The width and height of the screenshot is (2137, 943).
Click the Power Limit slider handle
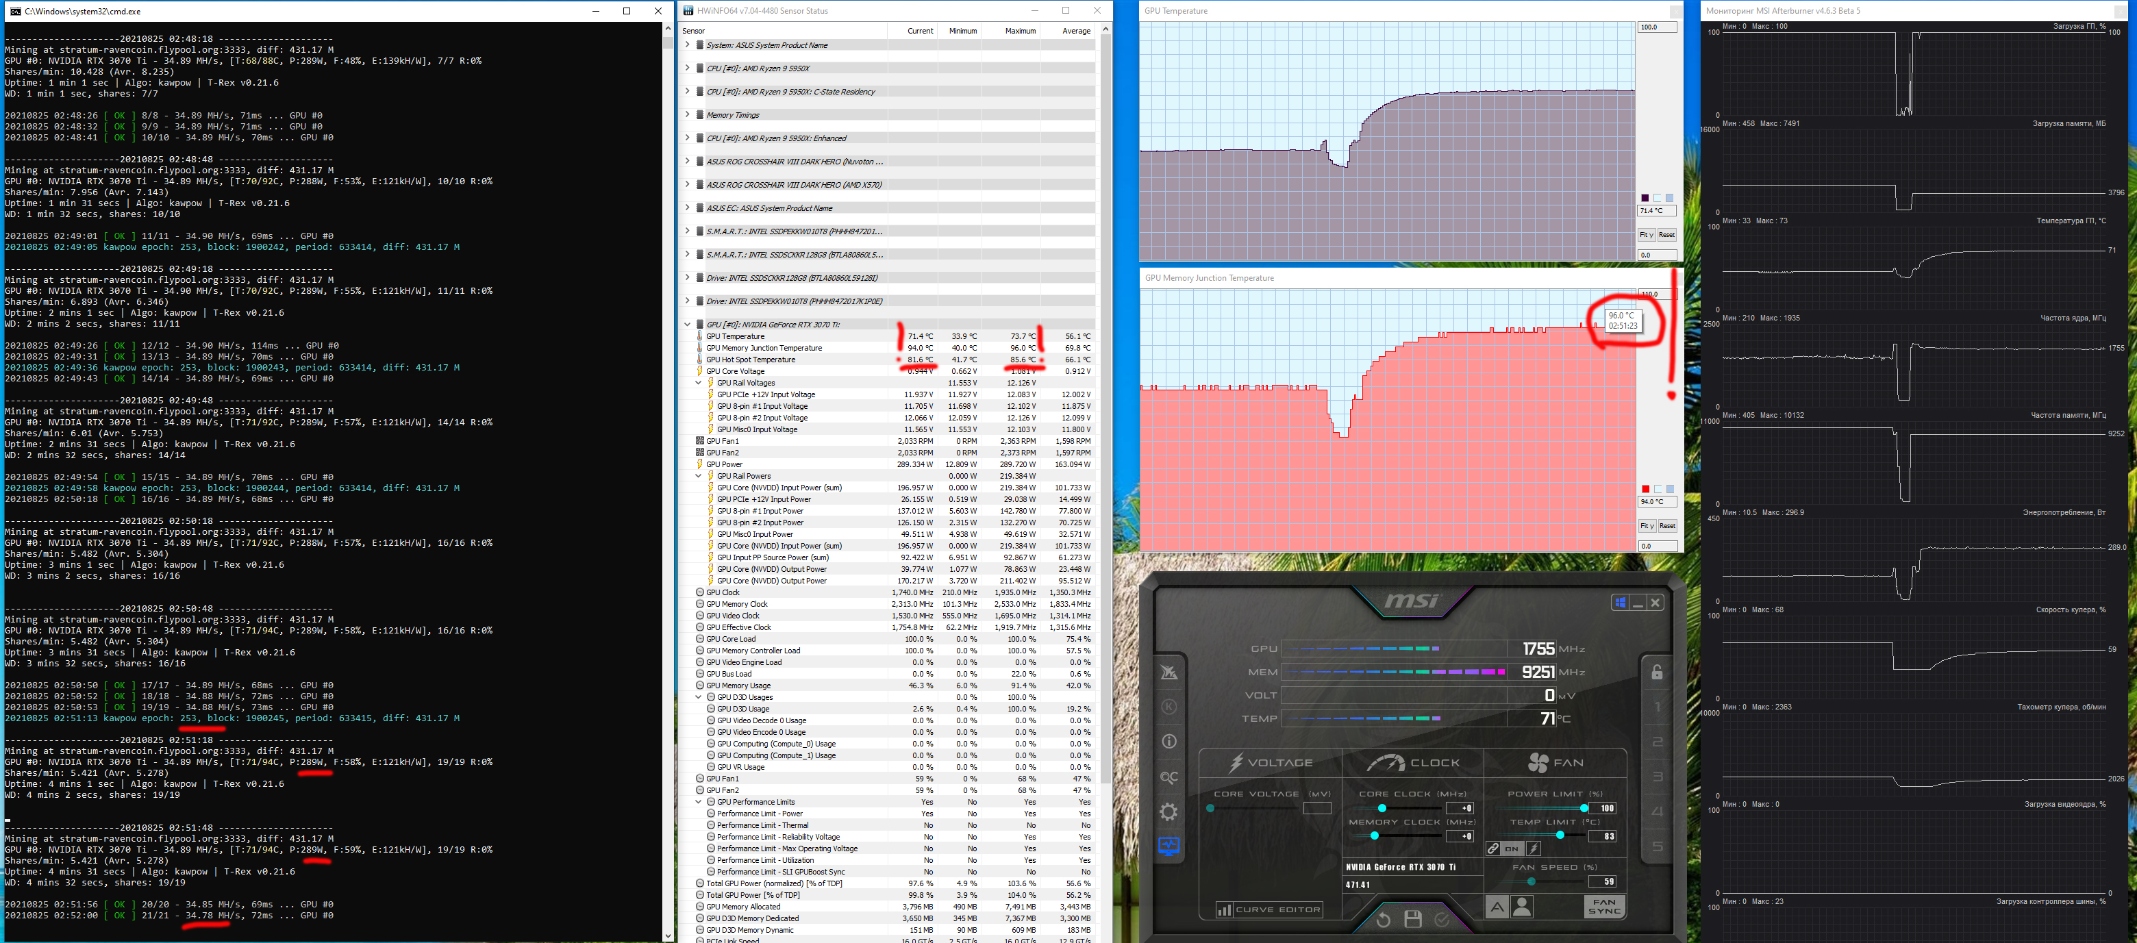(x=1584, y=808)
